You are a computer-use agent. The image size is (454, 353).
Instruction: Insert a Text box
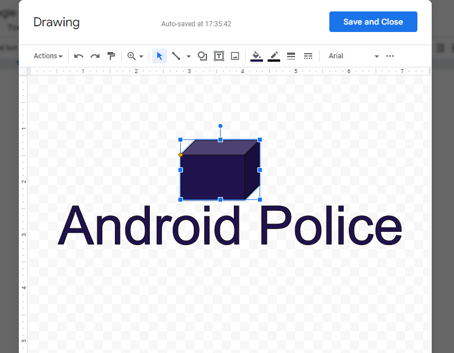(x=219, y=56)
